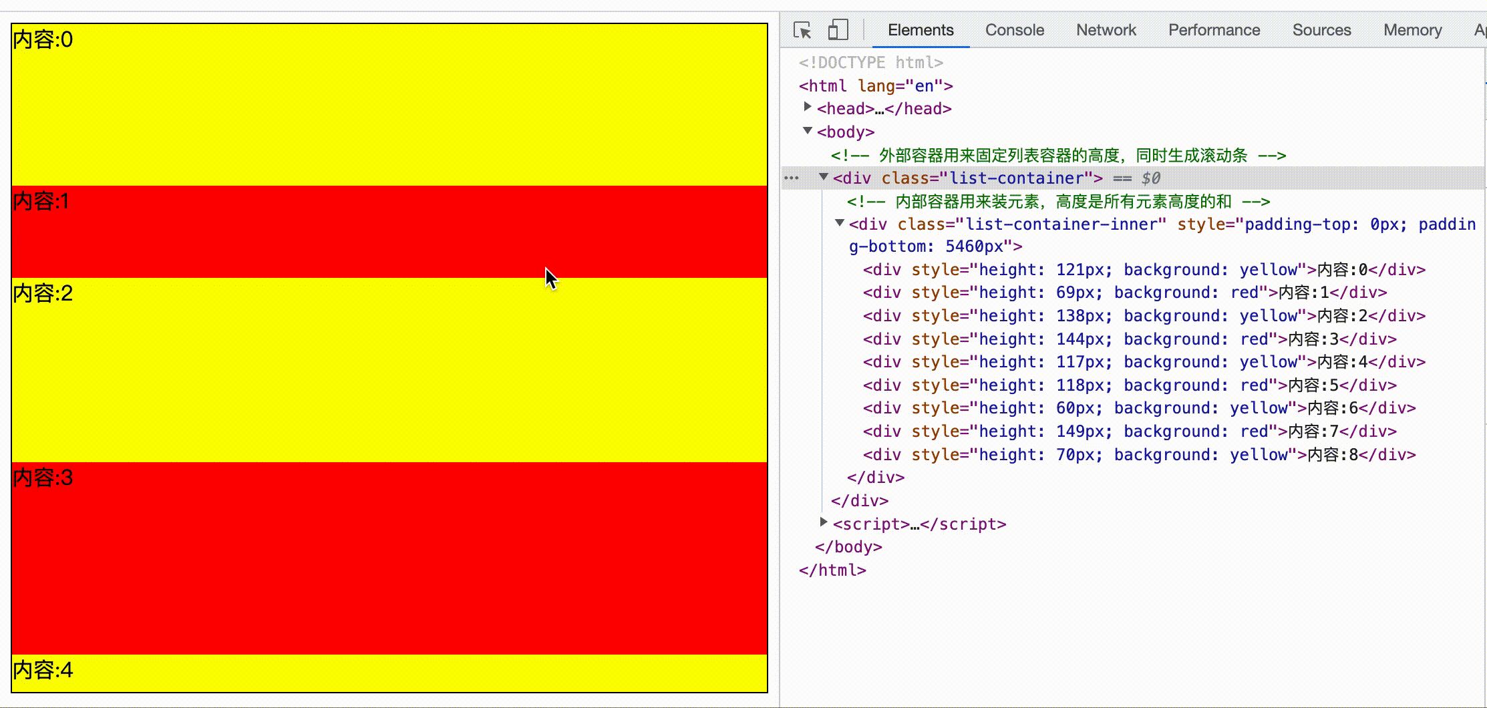The height and width of the screenshot is (708, 1487).
Task: Select the DOCTYPE html line
Action: coord(871,63)
